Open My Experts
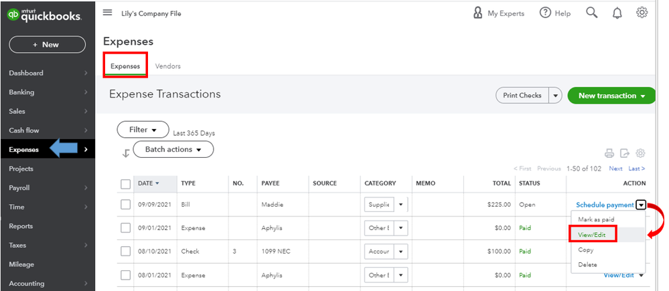The image size is (669, 291). point(498,13)
